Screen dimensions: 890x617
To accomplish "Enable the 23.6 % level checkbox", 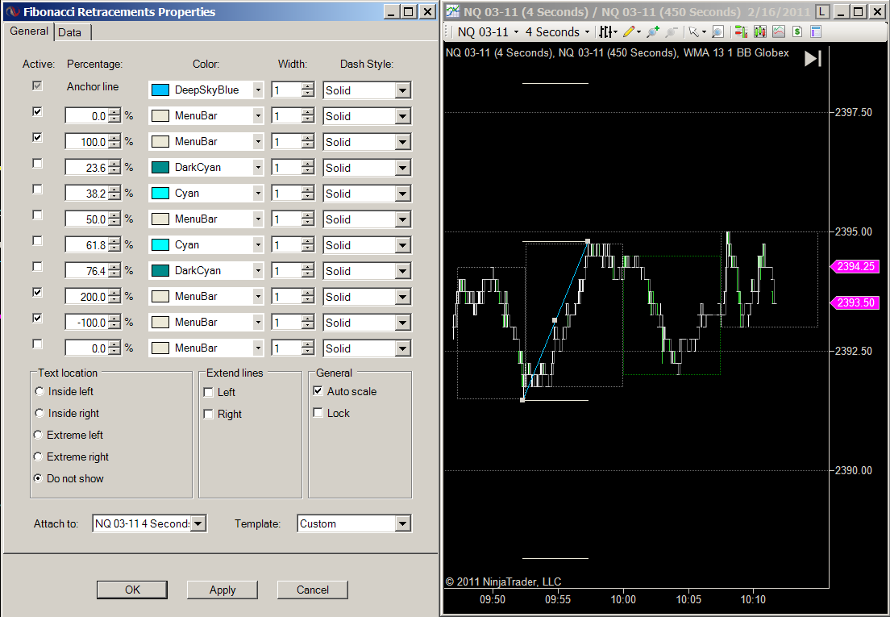I will [x=37, y=164].
